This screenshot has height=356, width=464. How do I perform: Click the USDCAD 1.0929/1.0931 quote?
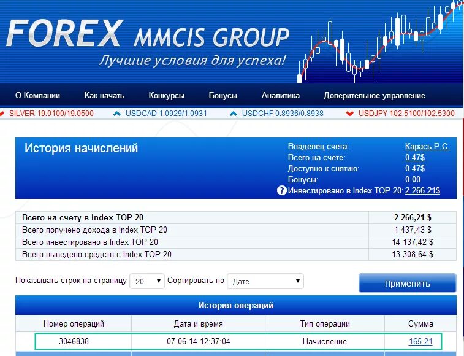tap(166, 113)
